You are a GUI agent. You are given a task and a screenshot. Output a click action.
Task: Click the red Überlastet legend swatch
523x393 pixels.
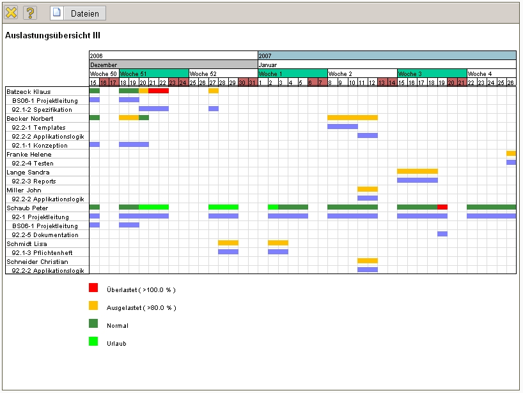coord(93,288)
